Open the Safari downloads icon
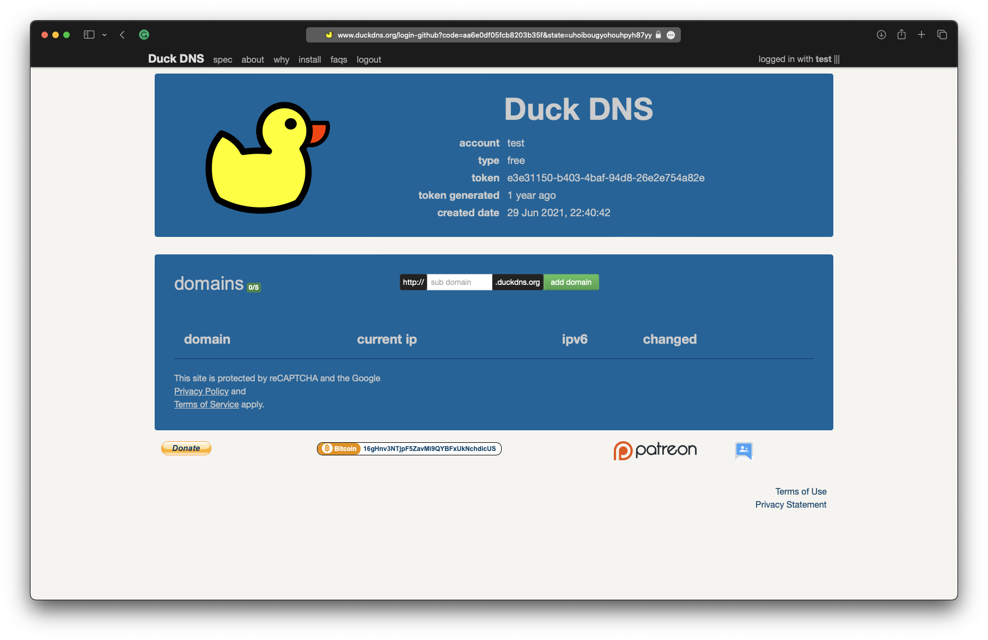988x640 pixels. (881, 35)
